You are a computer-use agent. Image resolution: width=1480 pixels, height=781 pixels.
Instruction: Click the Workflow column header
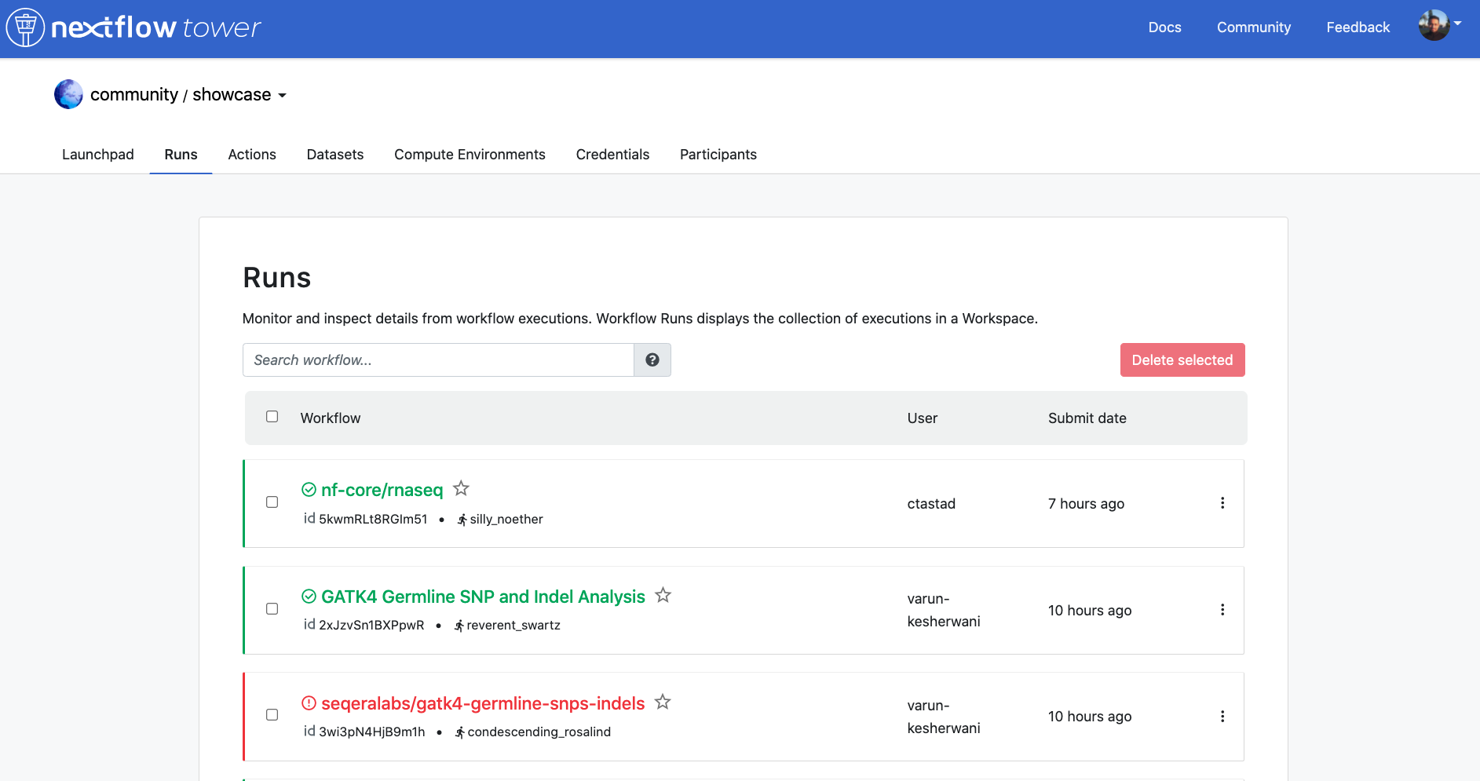click(x=331, y=418)
